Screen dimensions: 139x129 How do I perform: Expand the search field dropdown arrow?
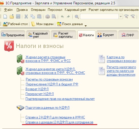click(x=121, y=17)
